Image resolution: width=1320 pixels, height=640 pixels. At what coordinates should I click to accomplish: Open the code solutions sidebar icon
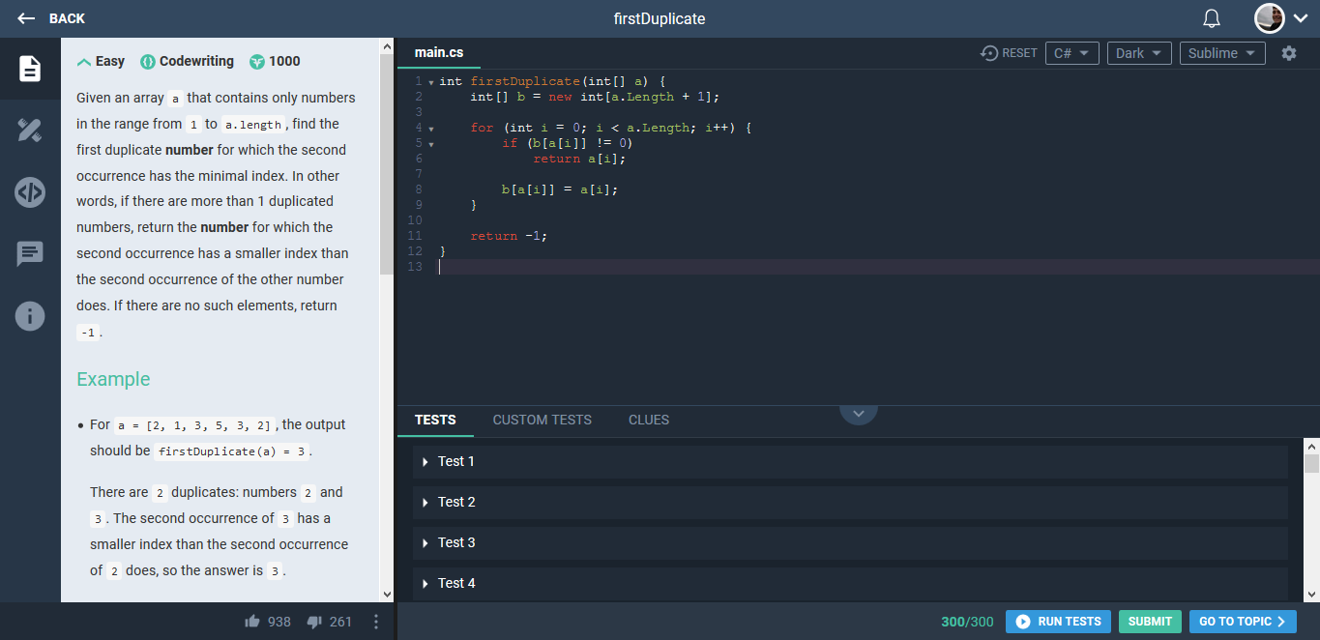(x=29, y=192)
